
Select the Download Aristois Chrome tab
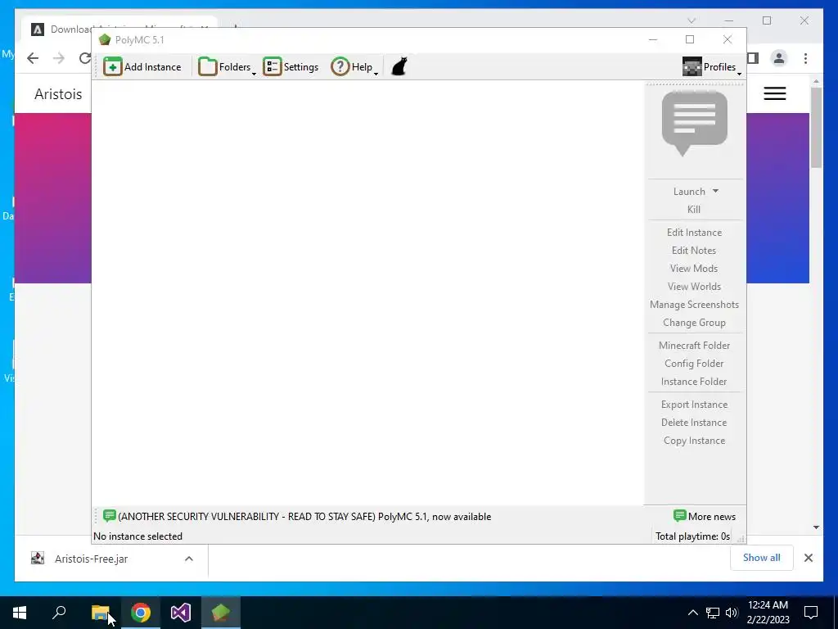pyautogui.click(x=120, y=29)
